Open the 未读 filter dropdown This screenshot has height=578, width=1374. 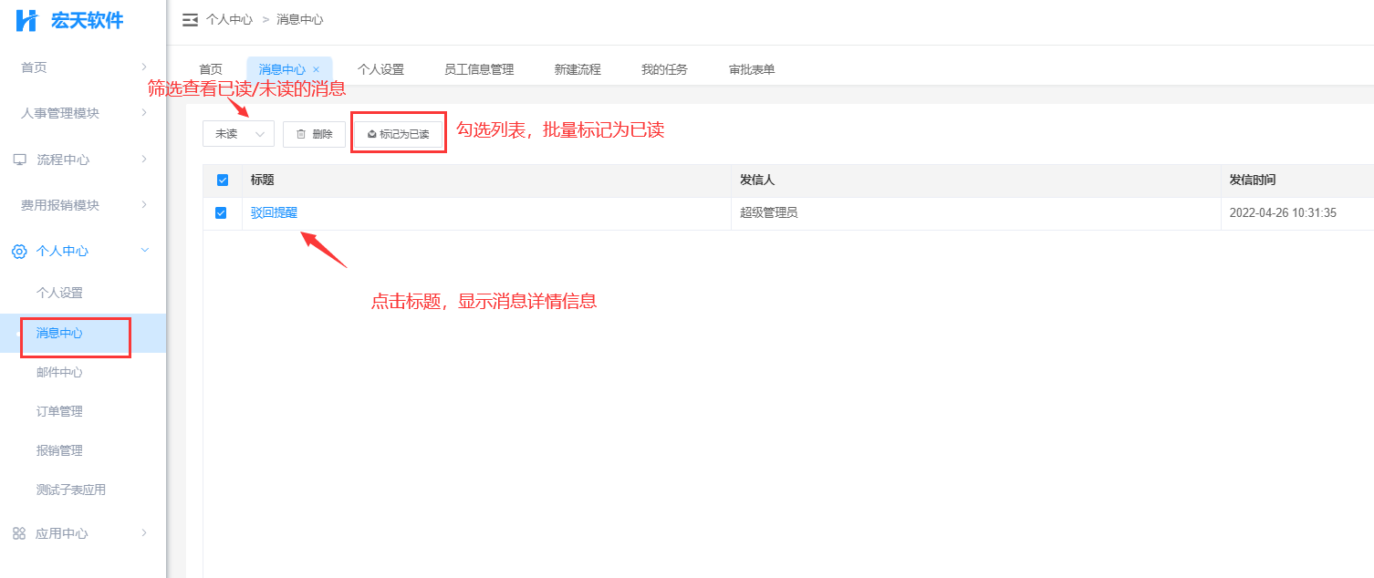(x=238, y=134)
